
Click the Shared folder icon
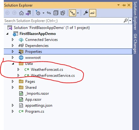tap(21, 88)
